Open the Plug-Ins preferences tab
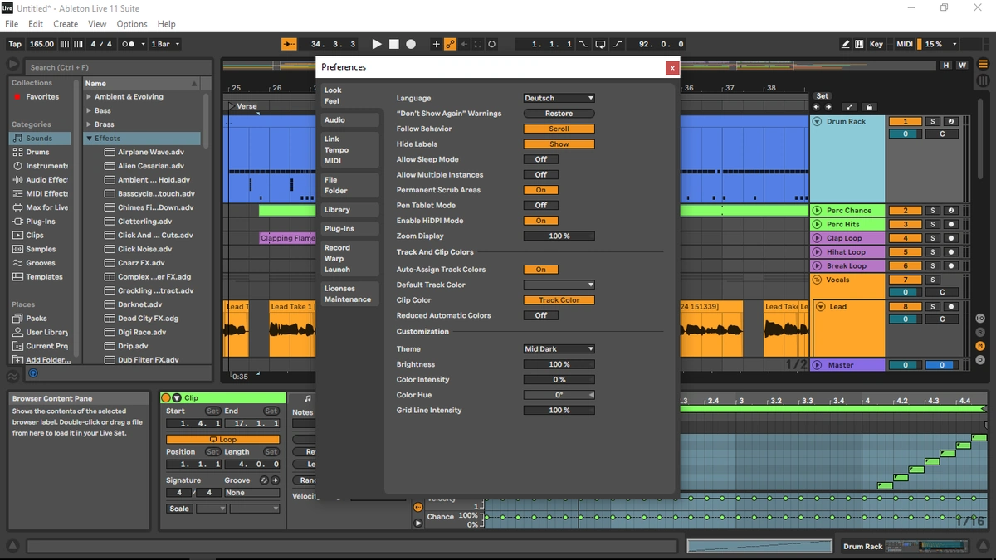 click(349, 229)
